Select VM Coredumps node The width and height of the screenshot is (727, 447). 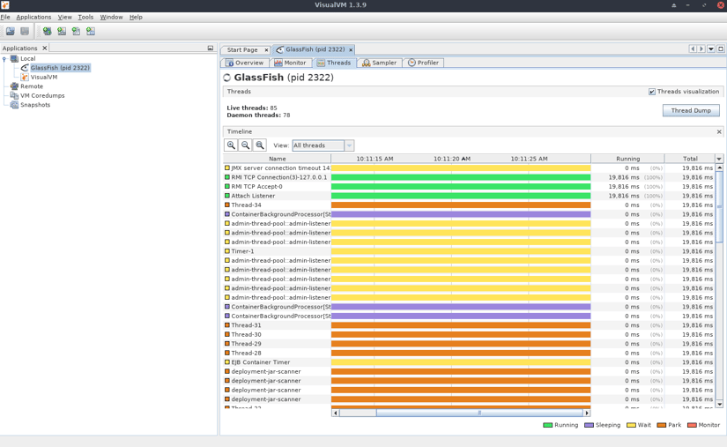coord(42,95)
